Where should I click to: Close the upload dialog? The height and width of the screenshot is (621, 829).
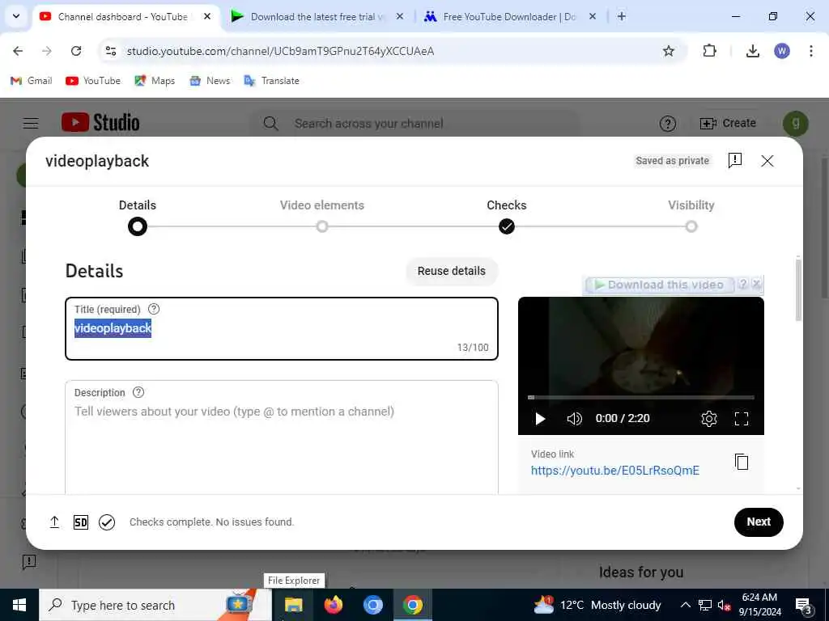tap(767, 161)
